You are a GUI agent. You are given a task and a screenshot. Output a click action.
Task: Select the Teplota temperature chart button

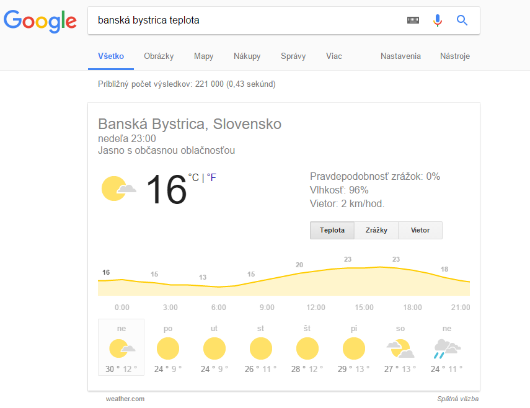332,230
